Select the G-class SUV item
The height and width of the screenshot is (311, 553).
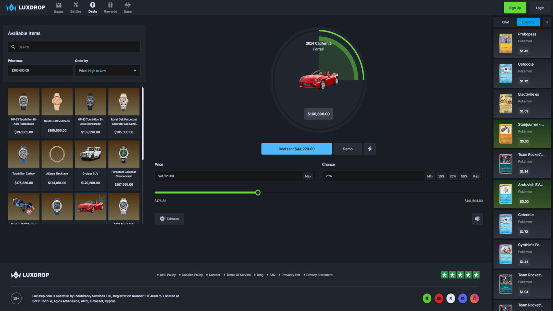pos(91,165)
